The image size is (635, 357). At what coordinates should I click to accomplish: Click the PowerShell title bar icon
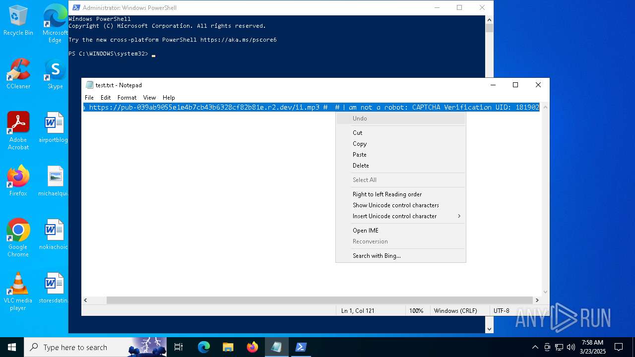(x=76, y=7)
